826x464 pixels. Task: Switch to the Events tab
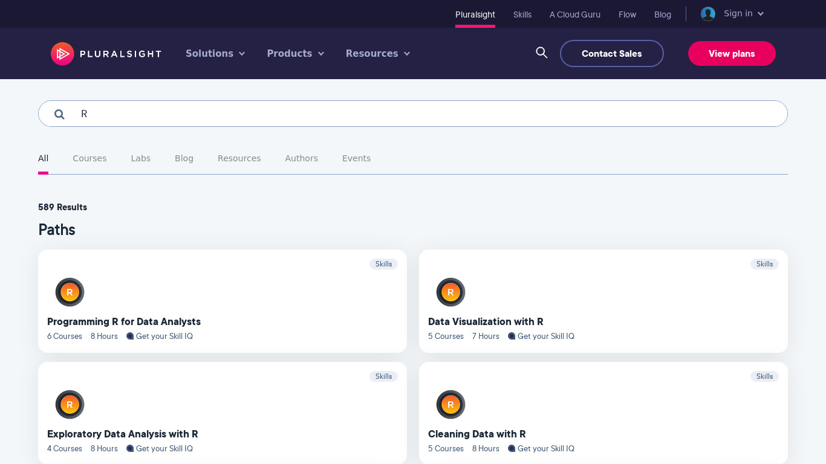tap(357, 158)
